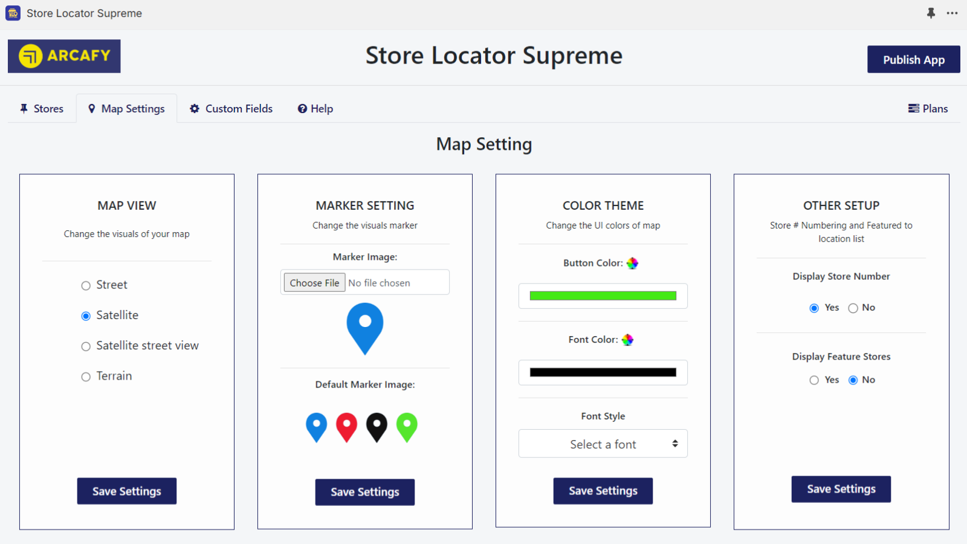
Task: Switch to the Stores tab
Action: (x=41, y=109)
